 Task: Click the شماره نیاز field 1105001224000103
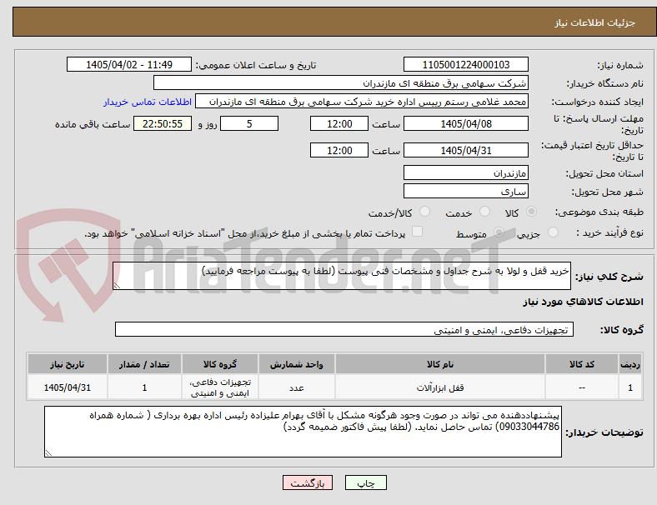[x=465, y=65]
